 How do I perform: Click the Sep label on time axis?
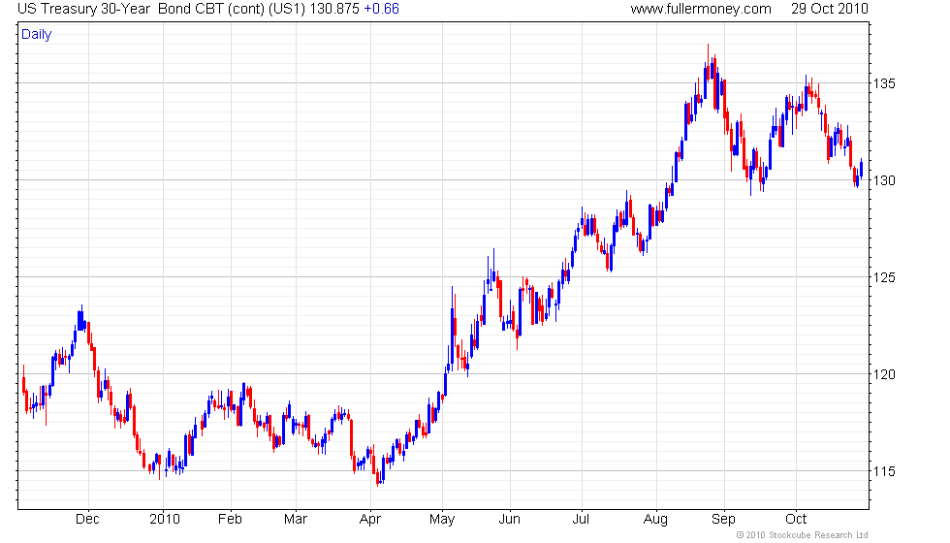pyautogui.click(x=723, y=520)
